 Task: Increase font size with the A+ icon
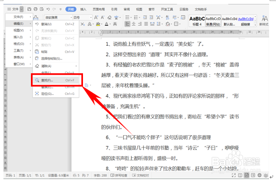[96, 17]
